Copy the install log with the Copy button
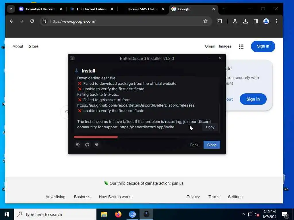 coord(210,127)
